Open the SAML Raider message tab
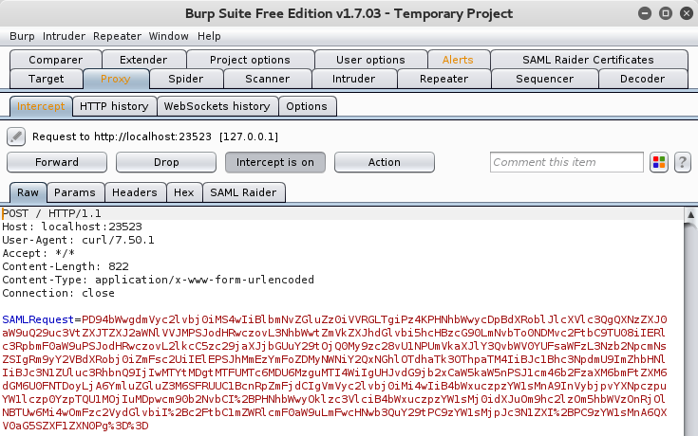 (243, 193)
